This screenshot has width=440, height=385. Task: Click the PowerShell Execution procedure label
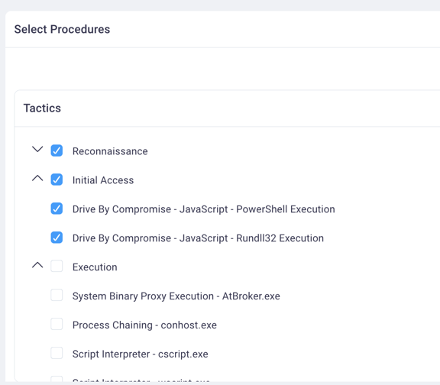[204, 209]
